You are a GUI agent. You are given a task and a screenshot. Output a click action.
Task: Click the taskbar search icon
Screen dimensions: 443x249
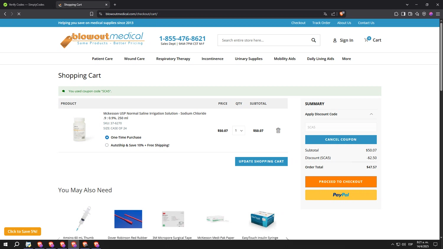click(17, 244)
